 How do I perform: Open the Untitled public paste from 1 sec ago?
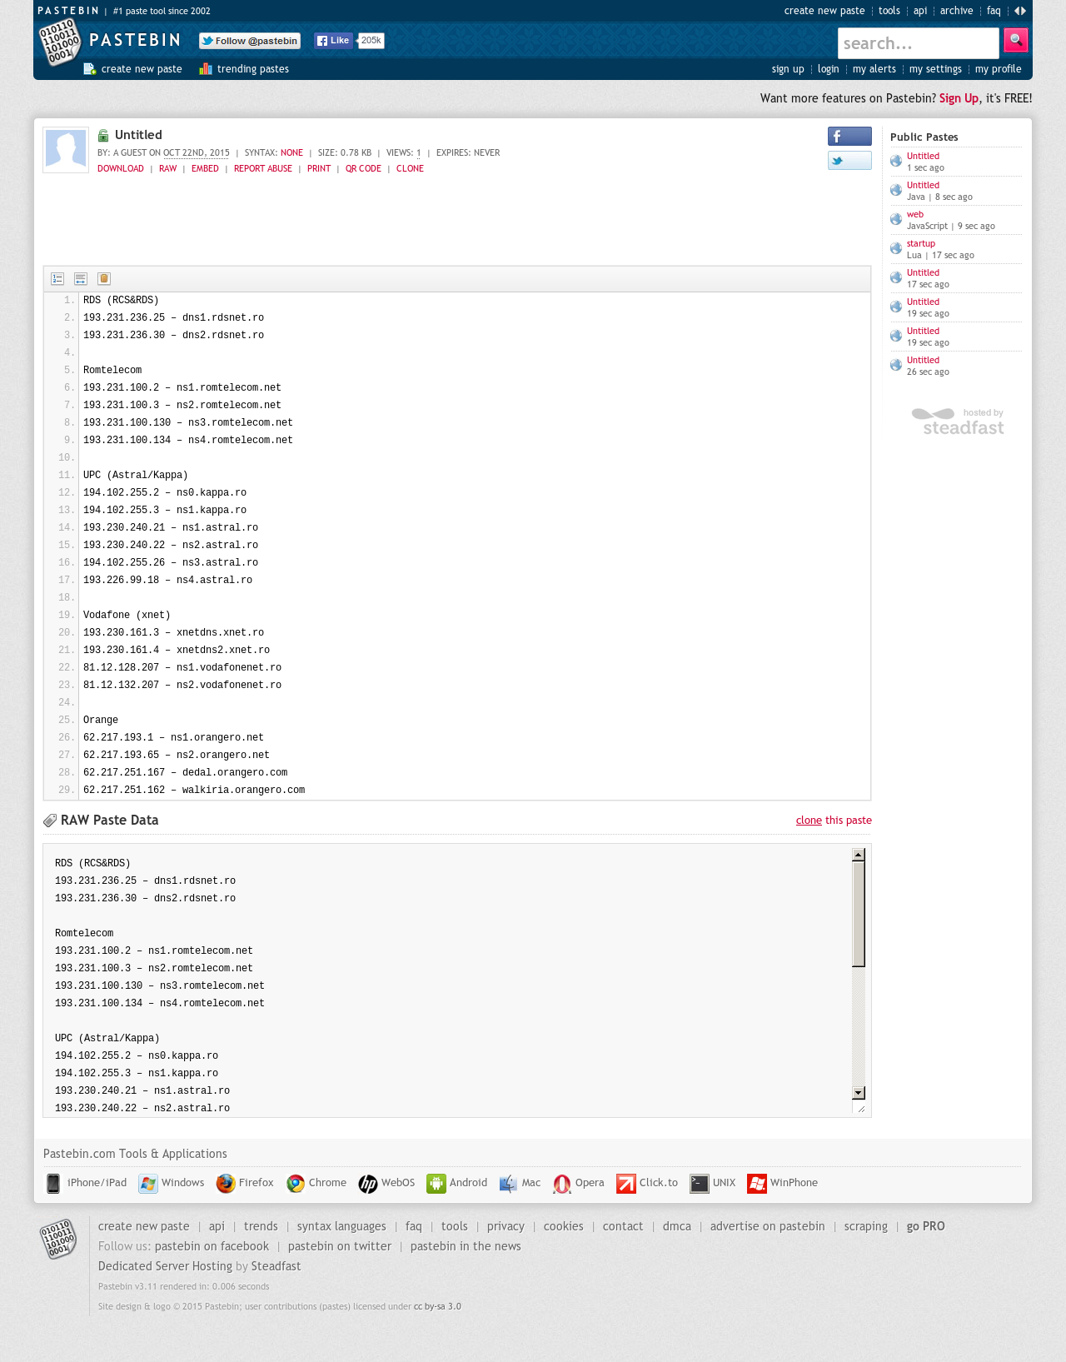click(923, 156)
